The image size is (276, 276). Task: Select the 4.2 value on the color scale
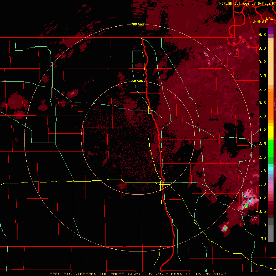[262, 130]
